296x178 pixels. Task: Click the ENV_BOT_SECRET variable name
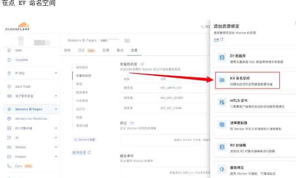coord(172,98)
